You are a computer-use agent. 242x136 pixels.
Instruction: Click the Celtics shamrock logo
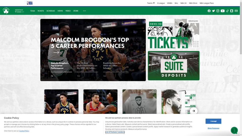6,11
